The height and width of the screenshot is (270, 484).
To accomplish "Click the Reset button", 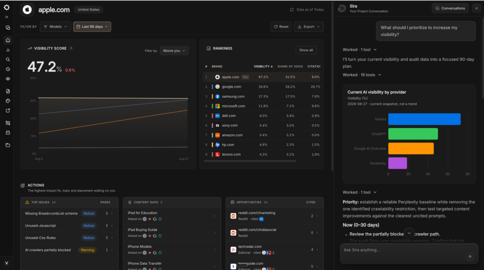I will 281,26.
